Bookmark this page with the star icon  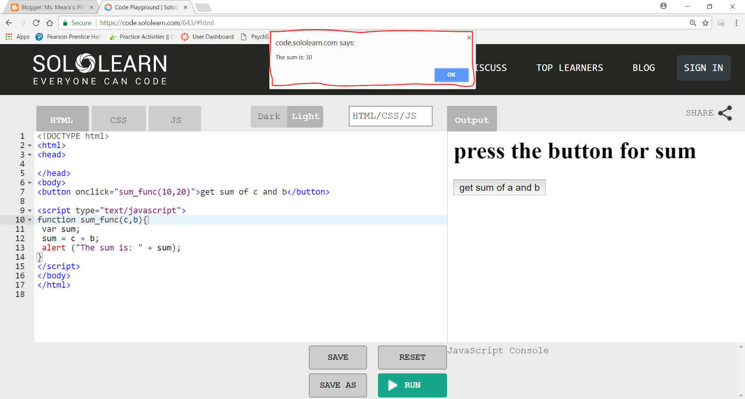[x=705, y=23]
